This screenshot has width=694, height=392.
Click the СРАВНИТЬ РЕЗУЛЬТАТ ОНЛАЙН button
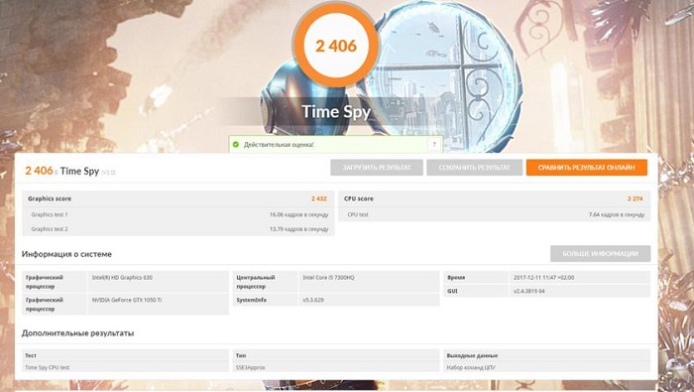pyautogui.click(x=587, y=168)
